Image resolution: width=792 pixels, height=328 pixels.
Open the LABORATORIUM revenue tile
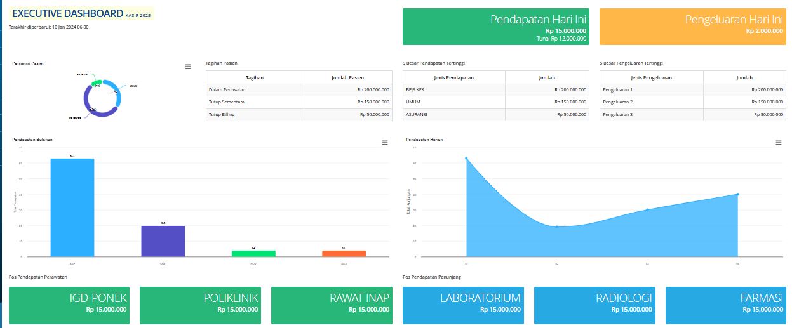463,305
